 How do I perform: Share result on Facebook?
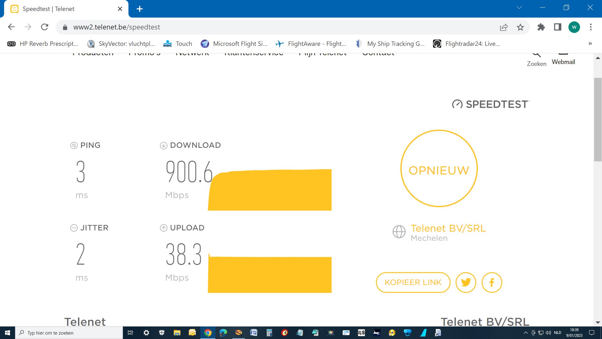click(x=492, y=282)
